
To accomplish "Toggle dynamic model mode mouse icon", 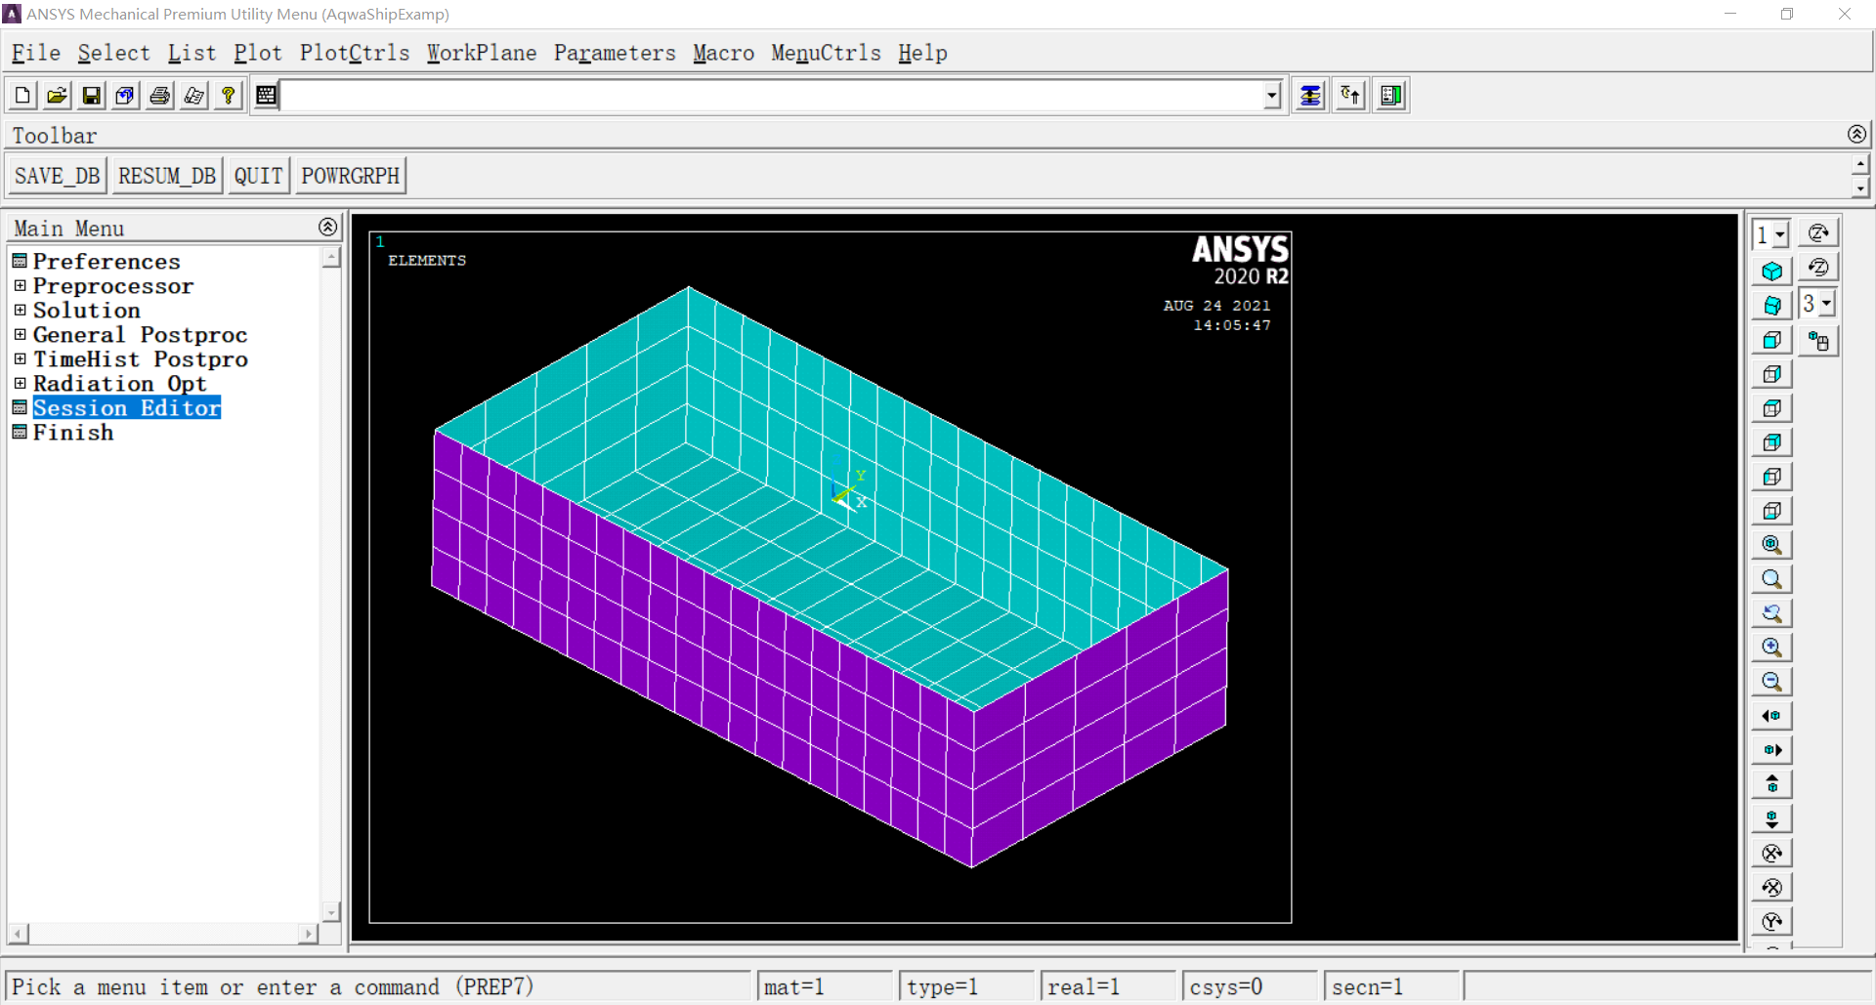I will point(1818,341).
